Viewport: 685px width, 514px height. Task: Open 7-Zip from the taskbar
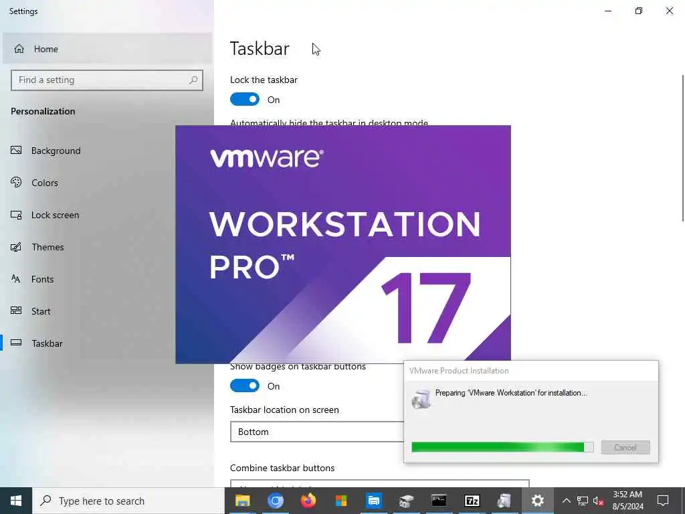[x=472, y=501]
